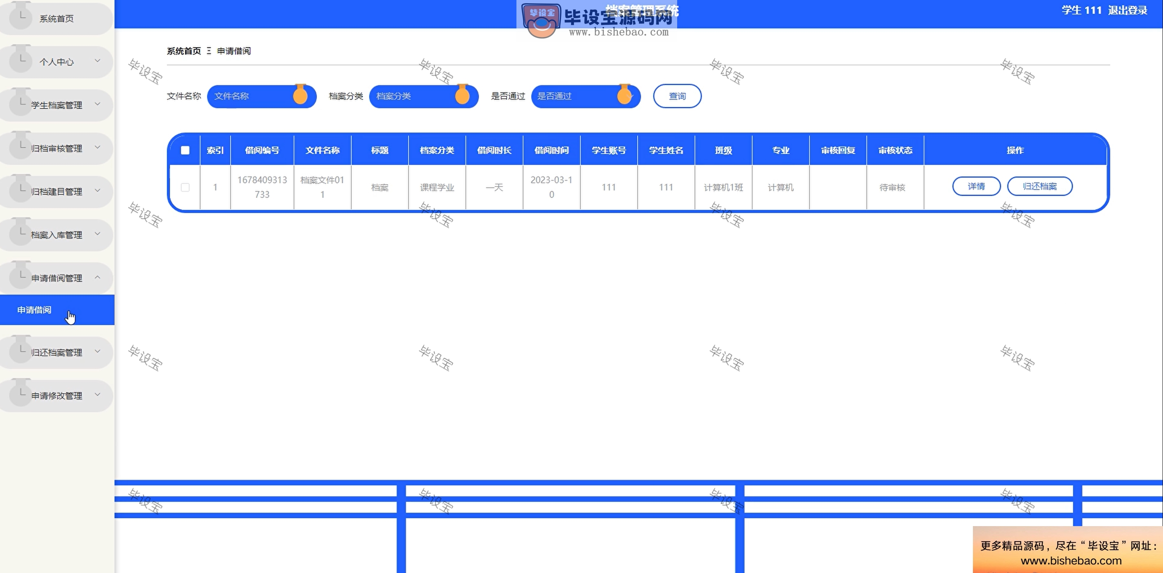Click the 档案 title cell
Screen dimensions: 1163x573
tap(380, 187)
